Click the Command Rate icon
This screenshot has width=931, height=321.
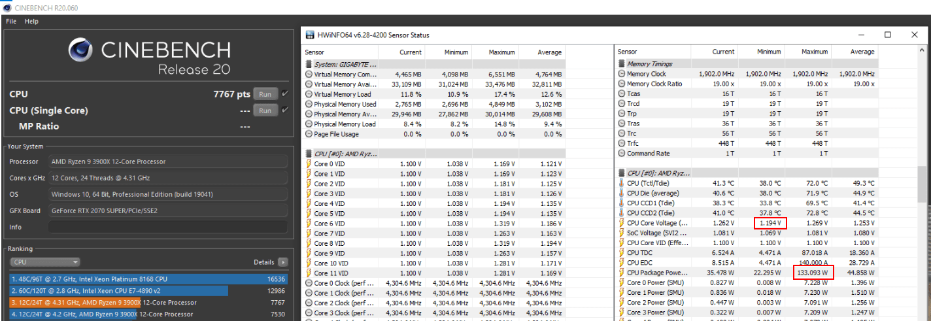[x=622, y=154]
